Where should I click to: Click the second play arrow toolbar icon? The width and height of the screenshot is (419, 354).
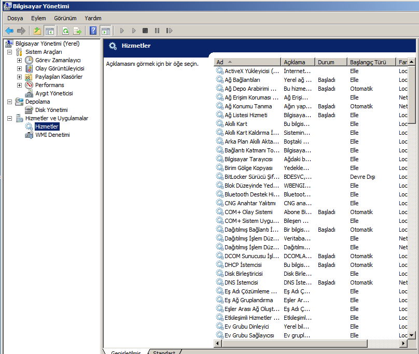click(134, 31)
